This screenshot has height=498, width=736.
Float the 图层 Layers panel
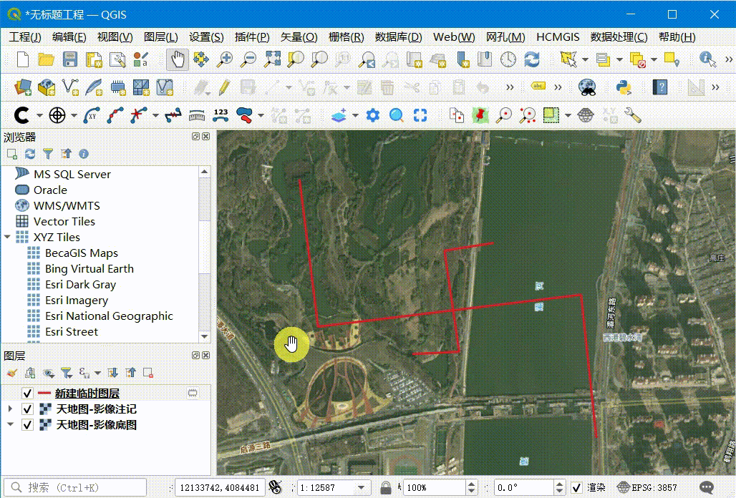pyautogui.click(x=195, y=356)
